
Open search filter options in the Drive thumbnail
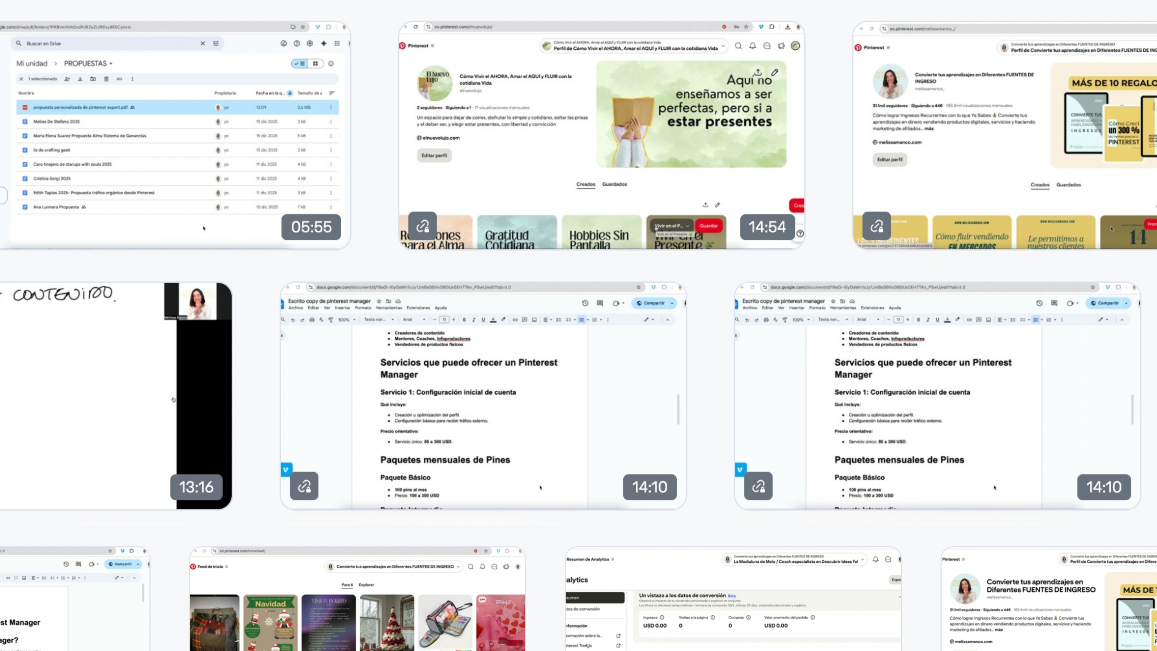(216, 44)
